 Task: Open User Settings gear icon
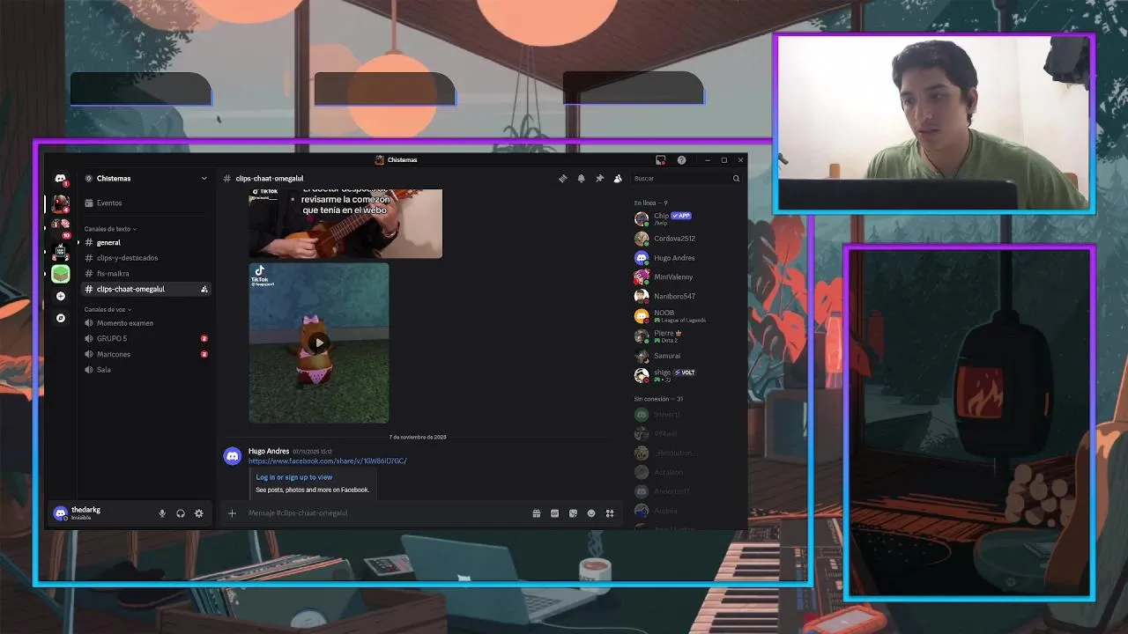coord(199,513)
